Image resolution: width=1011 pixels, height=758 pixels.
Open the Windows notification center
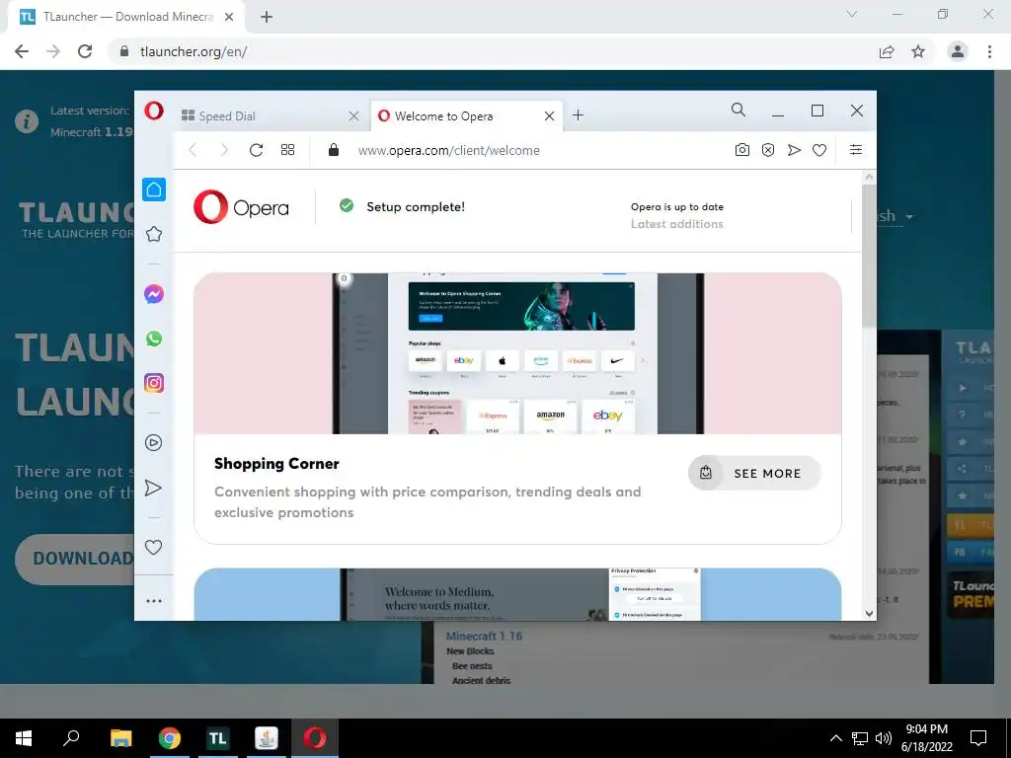[x=978, y=738]
